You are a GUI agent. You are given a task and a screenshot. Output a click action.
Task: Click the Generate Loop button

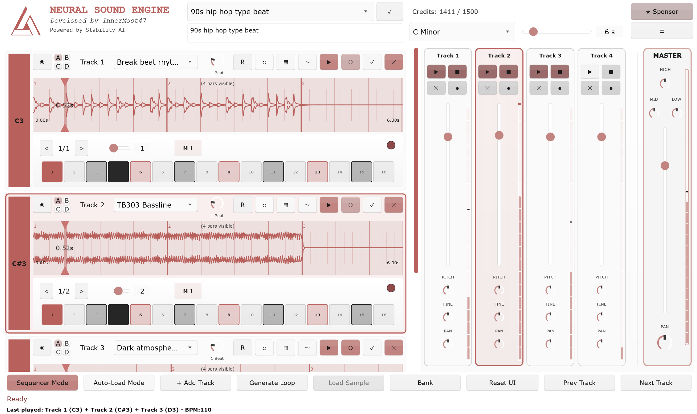pyautogui.click(x=272, y=383)
